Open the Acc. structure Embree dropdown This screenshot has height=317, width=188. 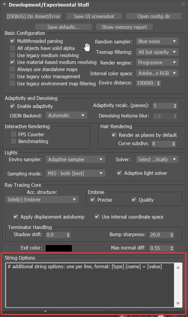42,200
